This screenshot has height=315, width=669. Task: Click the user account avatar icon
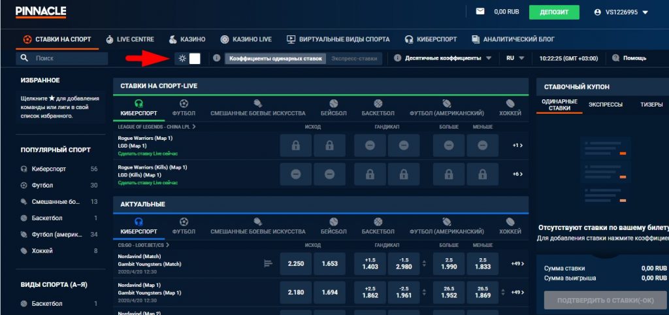point(597,12)
